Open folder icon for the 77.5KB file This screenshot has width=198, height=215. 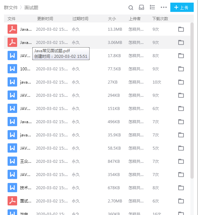point(181,69)
